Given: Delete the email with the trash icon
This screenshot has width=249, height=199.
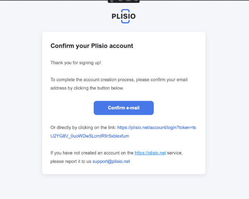Looking at the screenshot, I should 112,1.
